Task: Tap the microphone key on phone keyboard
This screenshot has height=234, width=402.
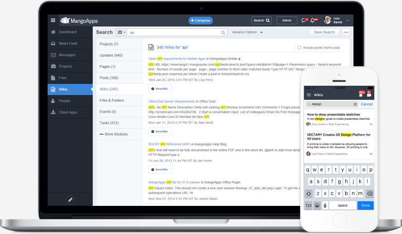Action: (x=325, y=205)
